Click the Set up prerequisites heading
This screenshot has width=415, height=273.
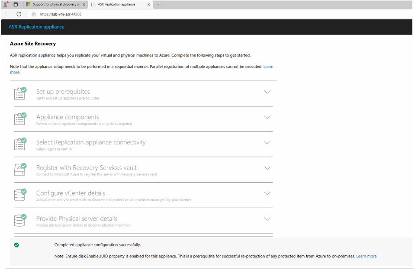tap(63, 92)
